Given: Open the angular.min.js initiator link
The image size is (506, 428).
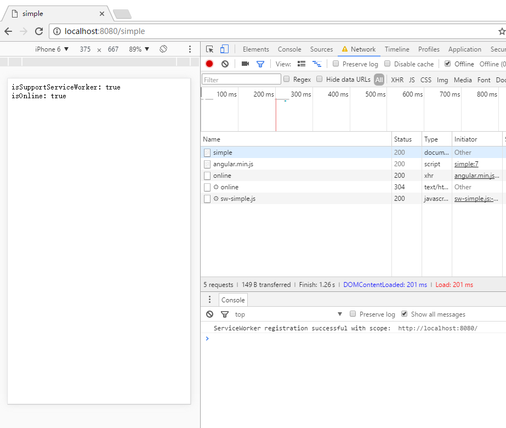Looking at the screenshot, I should point(476,176).
